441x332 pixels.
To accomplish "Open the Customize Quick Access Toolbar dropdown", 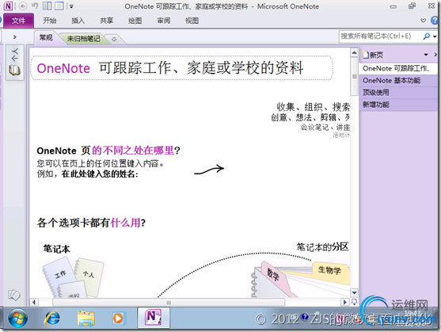I will pos(71,6).
